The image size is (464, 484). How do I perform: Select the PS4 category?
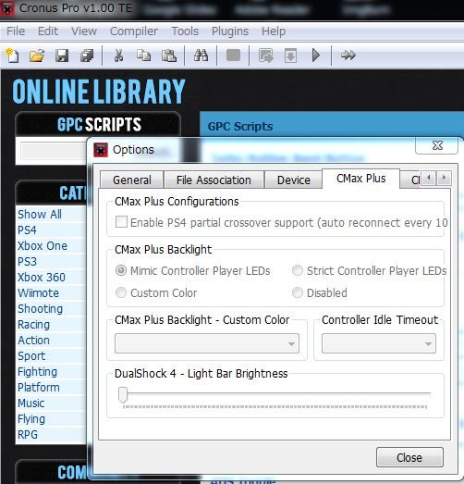click(27, 230)
